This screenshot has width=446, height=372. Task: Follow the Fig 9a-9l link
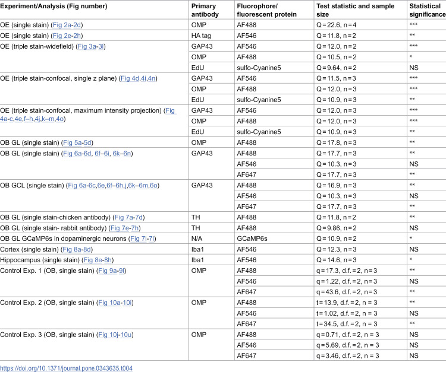[111, 271]
